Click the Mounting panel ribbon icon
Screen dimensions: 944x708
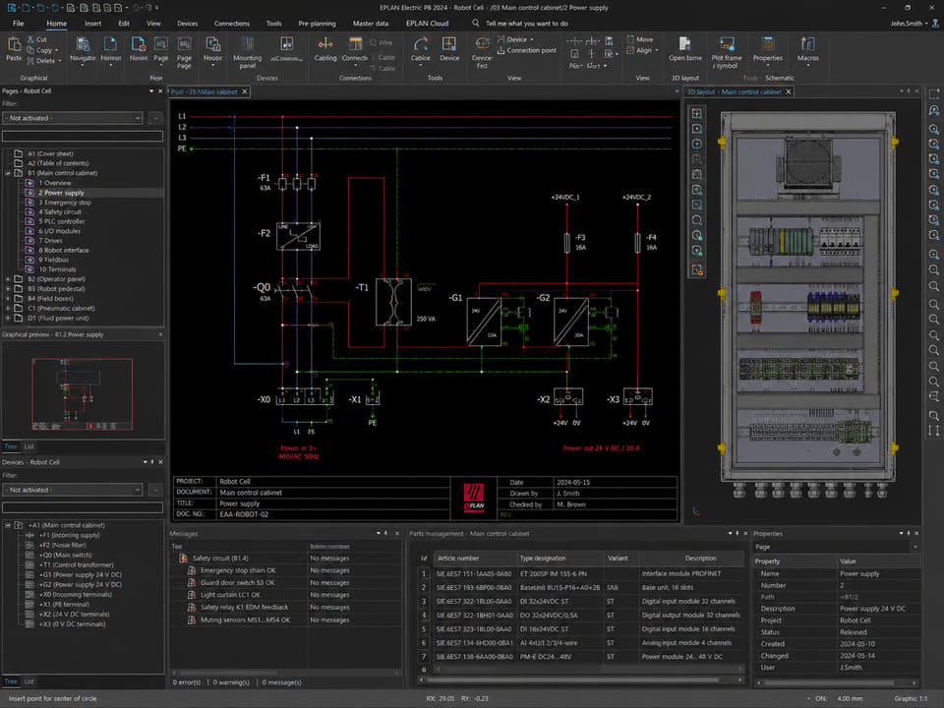248,44
